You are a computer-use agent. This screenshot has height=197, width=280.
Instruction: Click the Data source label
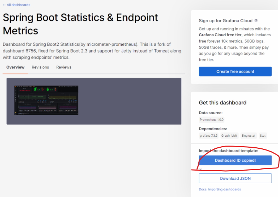211,113
